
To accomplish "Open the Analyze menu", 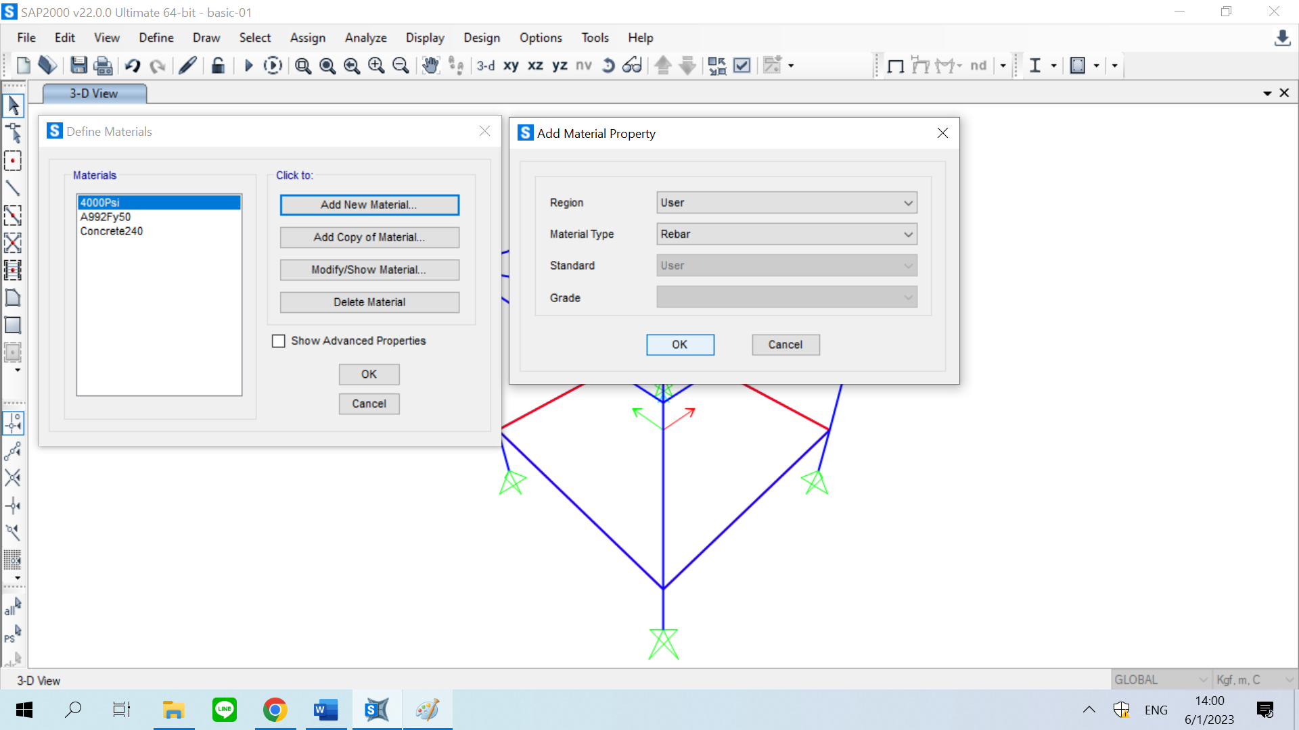I will (365, 38).
